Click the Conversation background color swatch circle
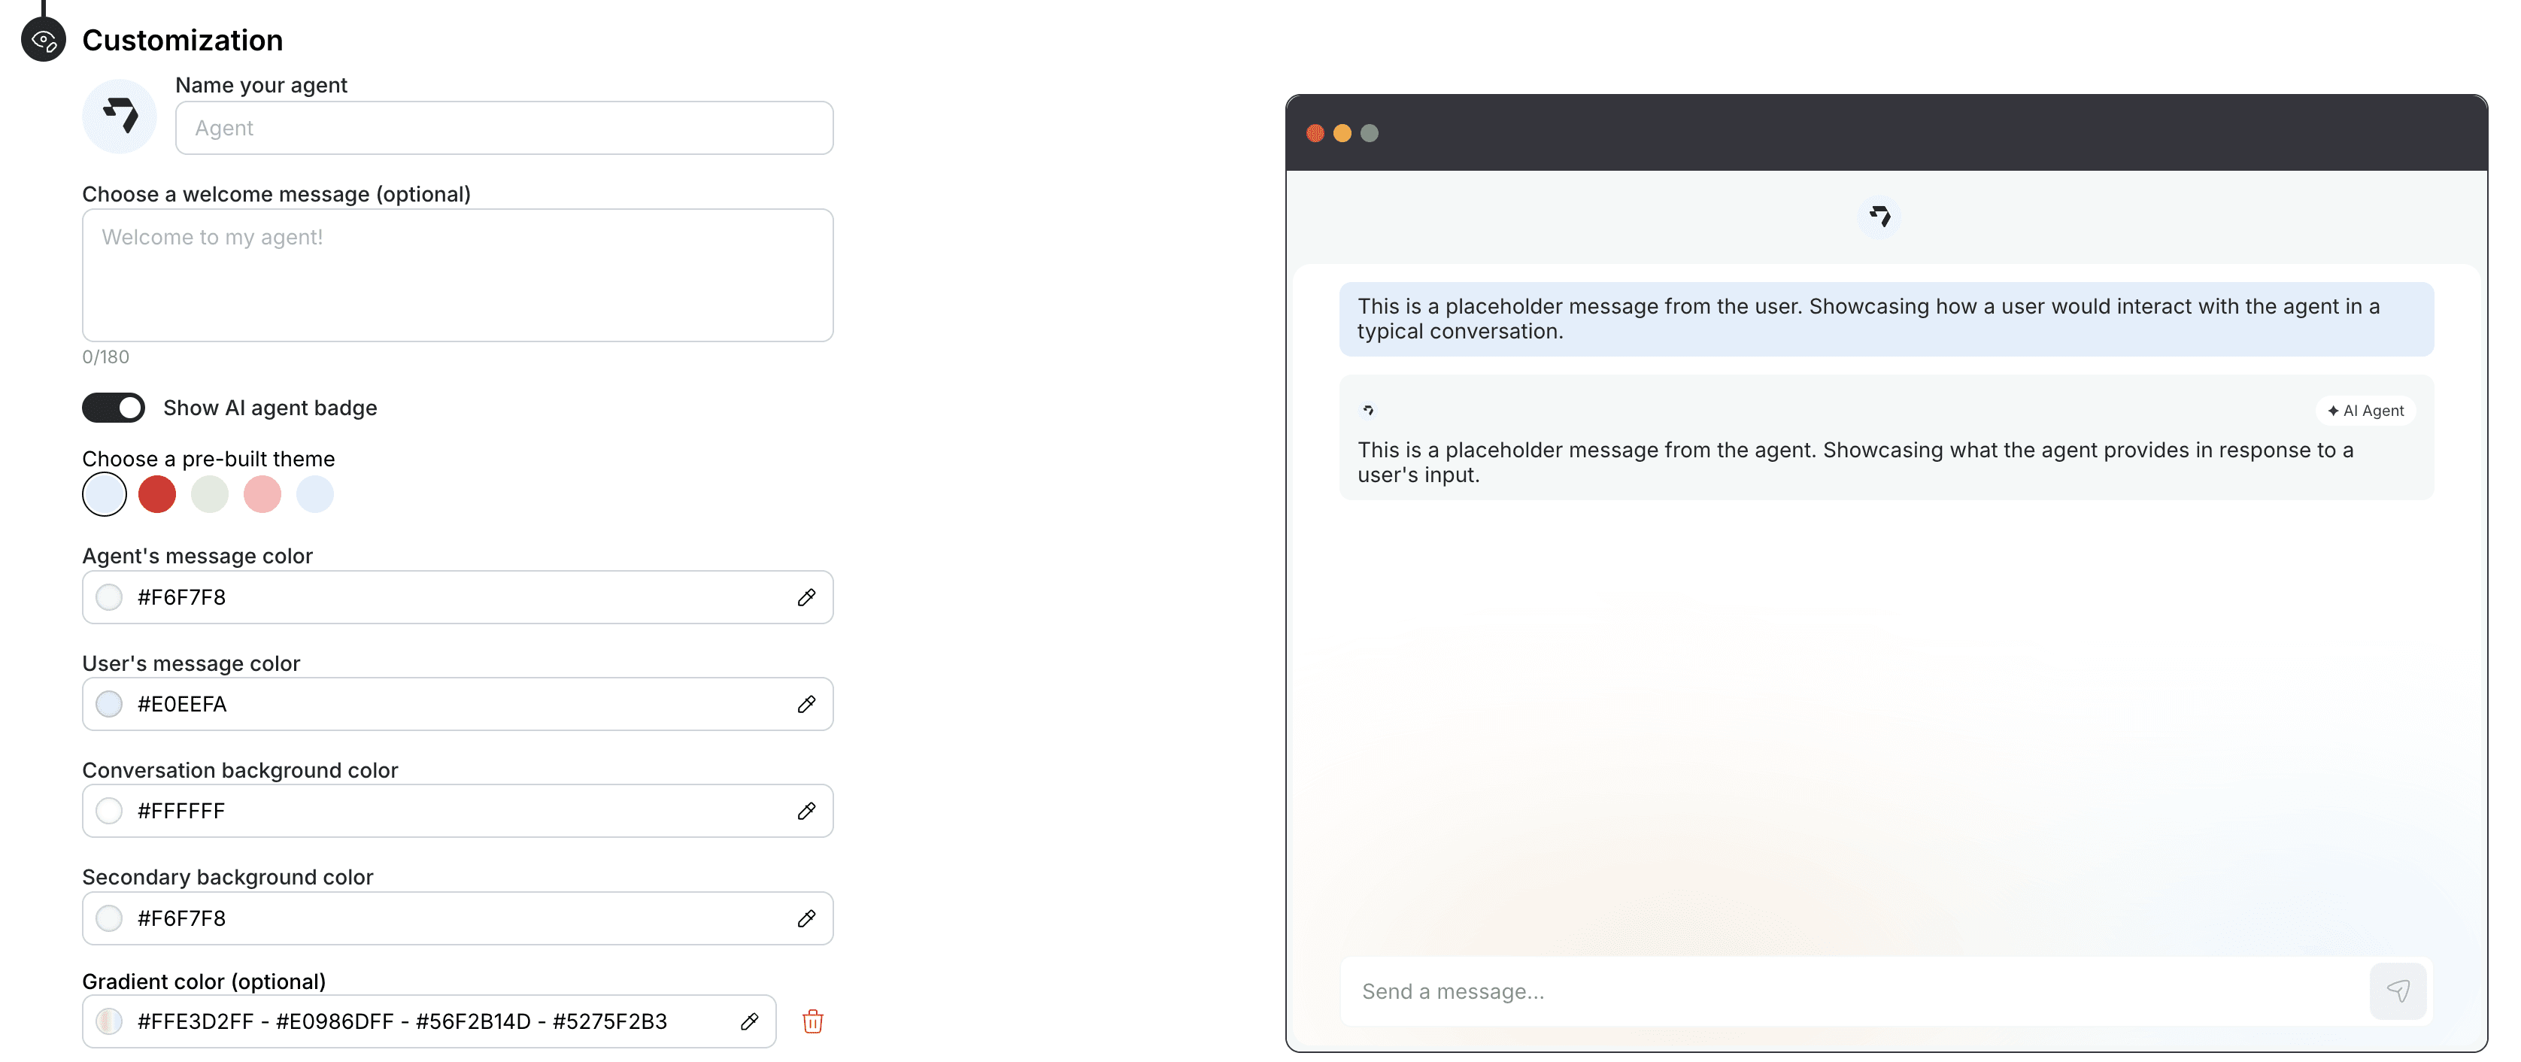 (x=110, y=811)
